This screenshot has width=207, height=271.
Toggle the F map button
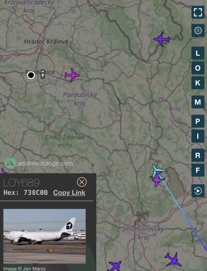coord(198,170)
